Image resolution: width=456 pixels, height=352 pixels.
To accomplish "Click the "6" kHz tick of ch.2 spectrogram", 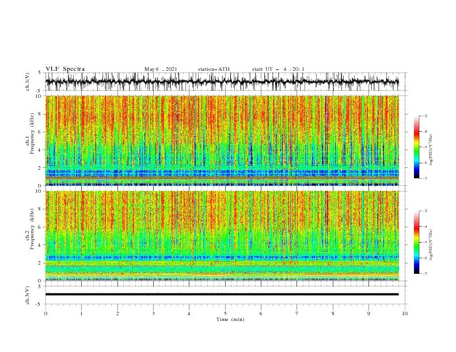I will click(40, 227).
